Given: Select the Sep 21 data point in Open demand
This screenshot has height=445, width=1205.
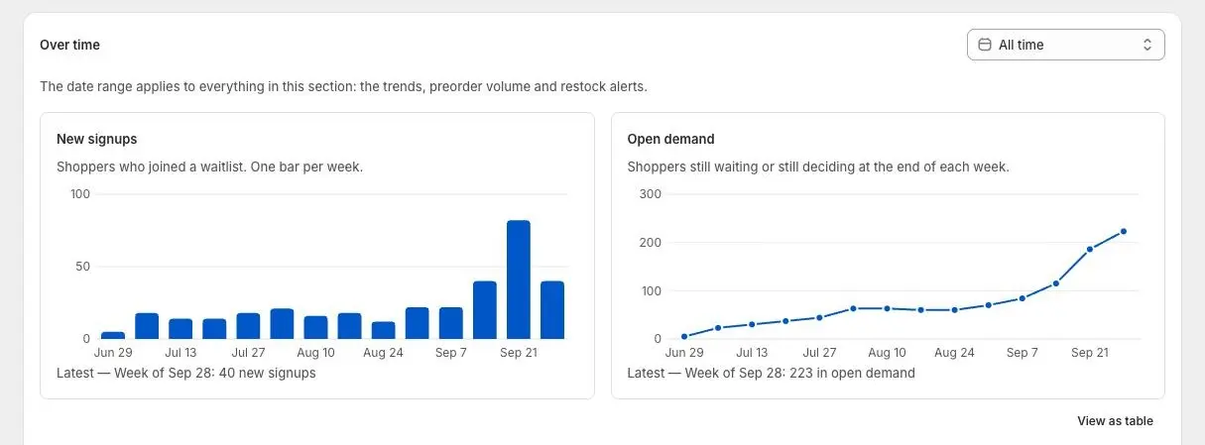Looking at the screenshot, I should pos(1090,249).
